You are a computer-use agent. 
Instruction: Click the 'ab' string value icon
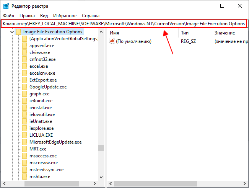(112, 41)
